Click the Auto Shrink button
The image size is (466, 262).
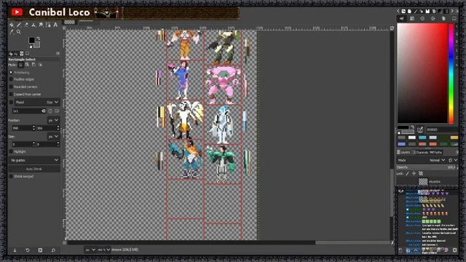[34, 169]
